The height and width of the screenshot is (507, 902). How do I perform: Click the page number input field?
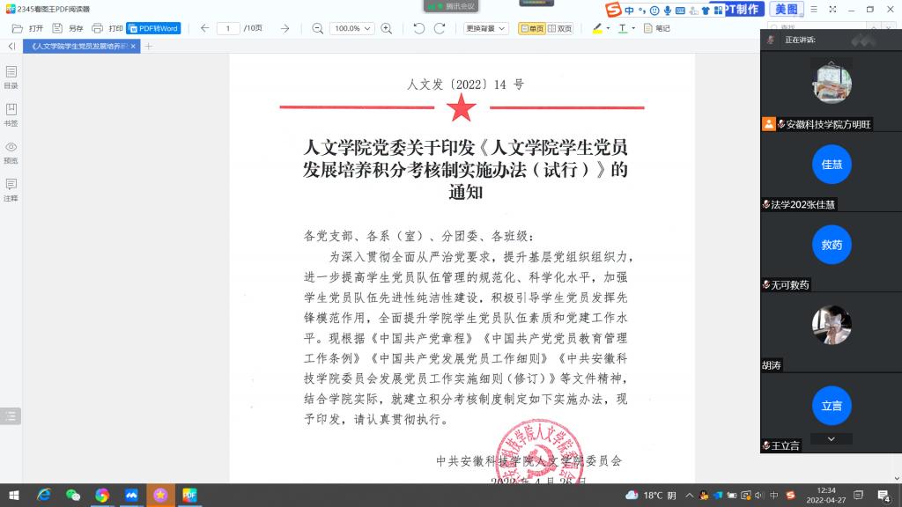tap(229, 28)
